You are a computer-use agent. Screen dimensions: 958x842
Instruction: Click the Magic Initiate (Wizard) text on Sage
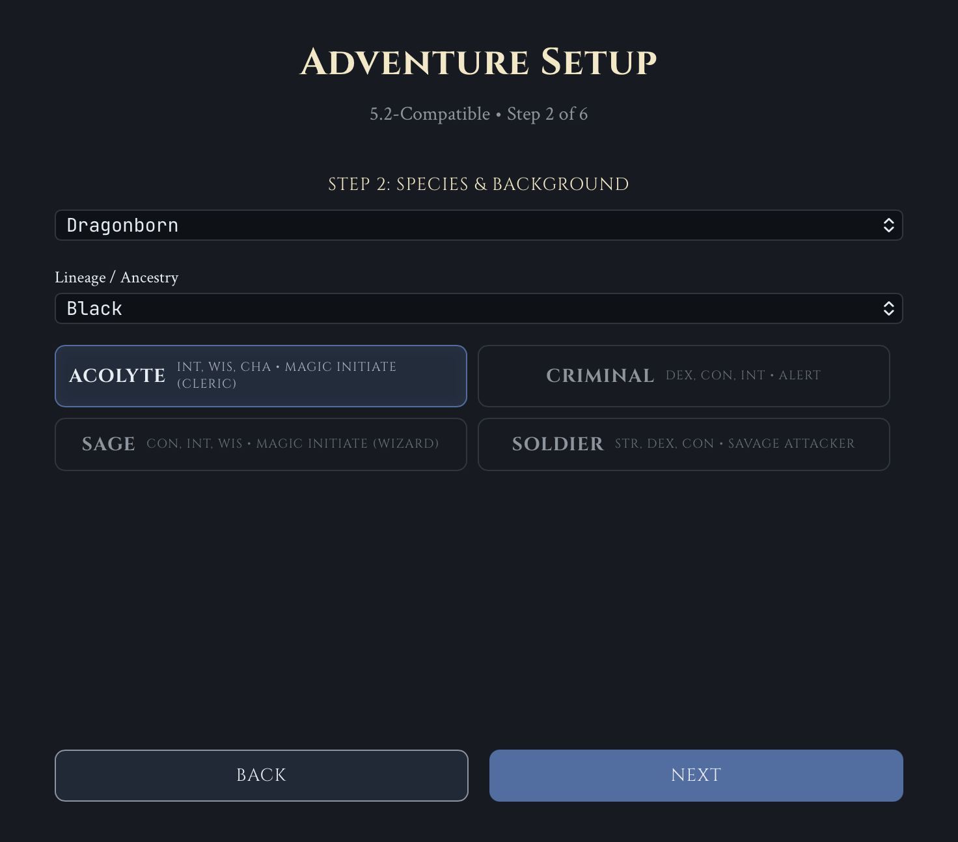click(x=348, y=444)
